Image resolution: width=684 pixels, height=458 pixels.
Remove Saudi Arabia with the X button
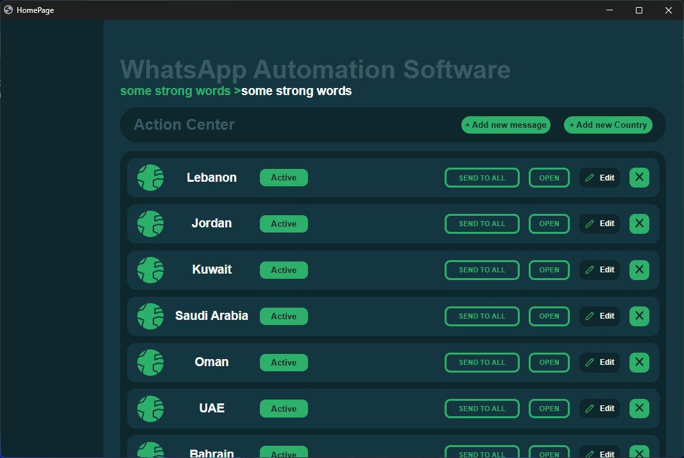pos(639,316)
